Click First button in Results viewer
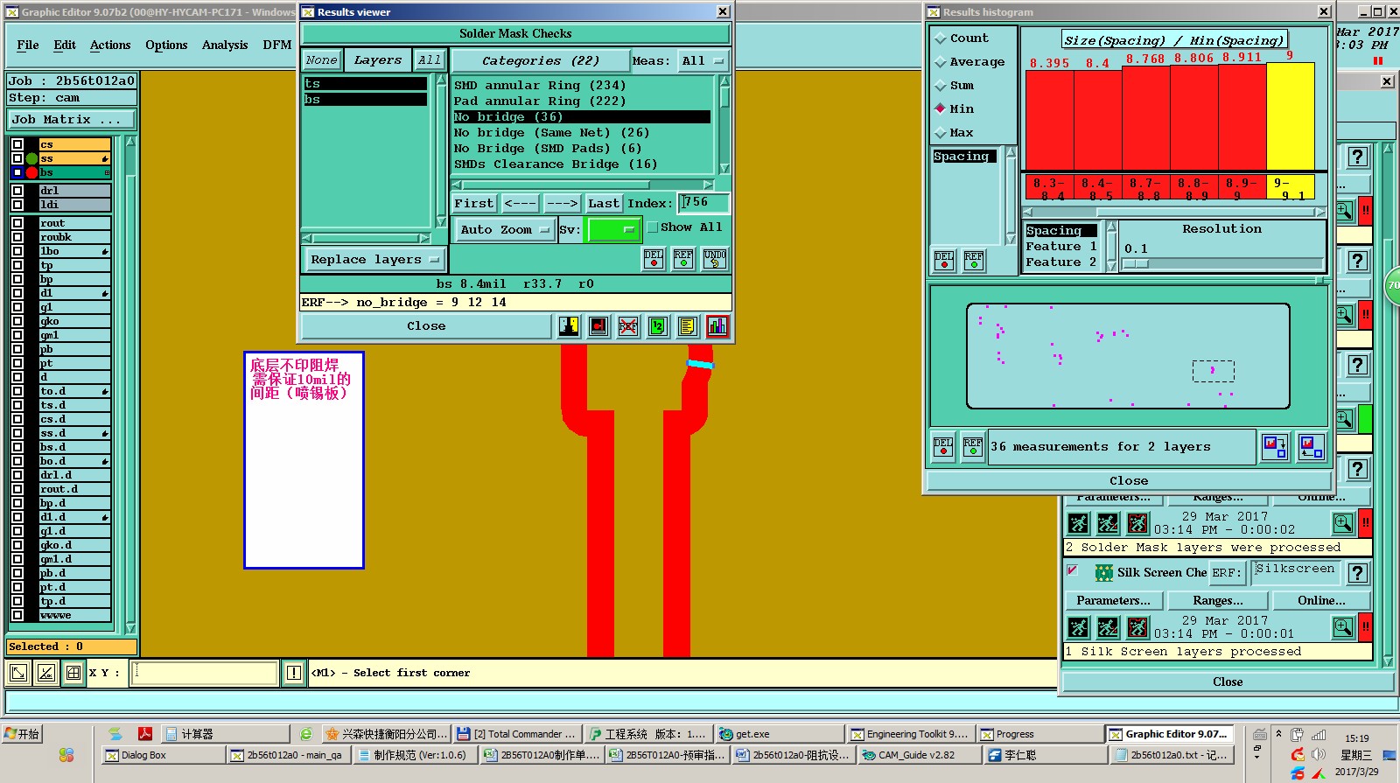The width and height of the screenshot is (1400, 783). tap(474, 204)
